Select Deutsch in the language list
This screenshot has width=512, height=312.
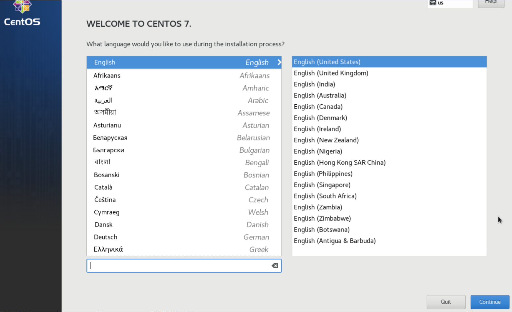coord(184,237)
